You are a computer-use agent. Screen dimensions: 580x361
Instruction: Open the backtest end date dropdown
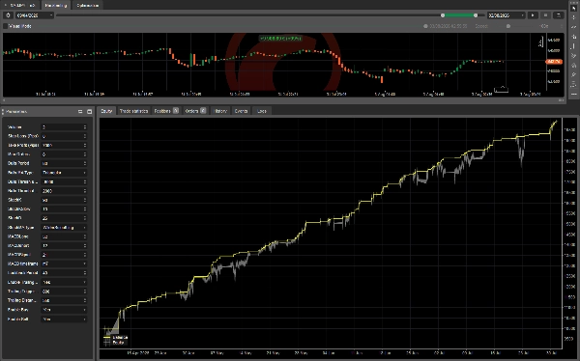[506, 15]
